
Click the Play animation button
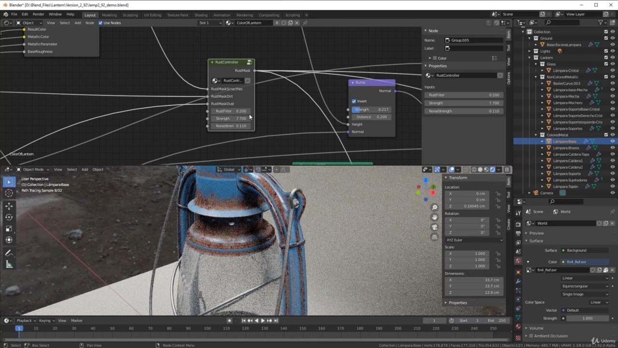click(263, 320)
